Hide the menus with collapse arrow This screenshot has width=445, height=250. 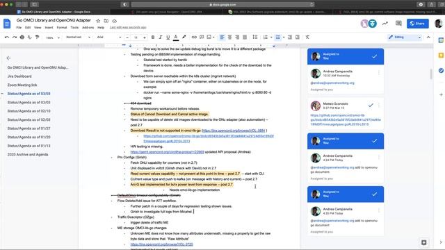pyautogui.click(x=428, y=37)
